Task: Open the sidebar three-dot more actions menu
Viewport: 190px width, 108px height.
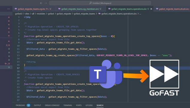Action: coord(8,9)
